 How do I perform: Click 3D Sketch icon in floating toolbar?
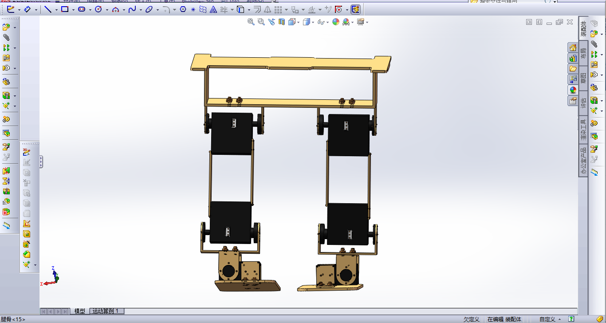(26, 152)
